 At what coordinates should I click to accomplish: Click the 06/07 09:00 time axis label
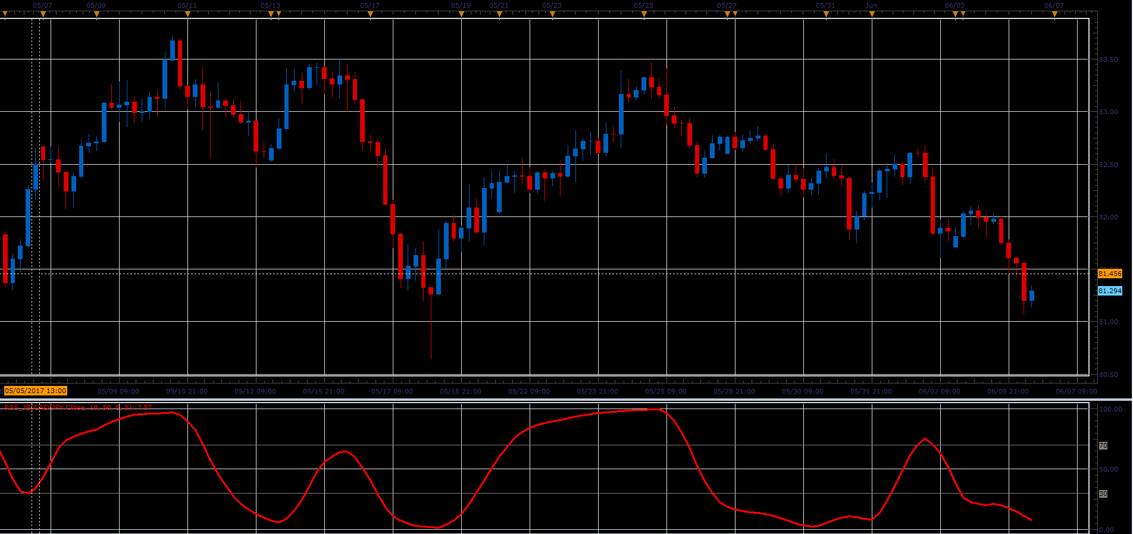pyautogui.click(x=1076, y=391)
